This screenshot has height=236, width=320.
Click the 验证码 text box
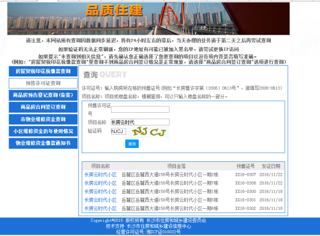118,131
